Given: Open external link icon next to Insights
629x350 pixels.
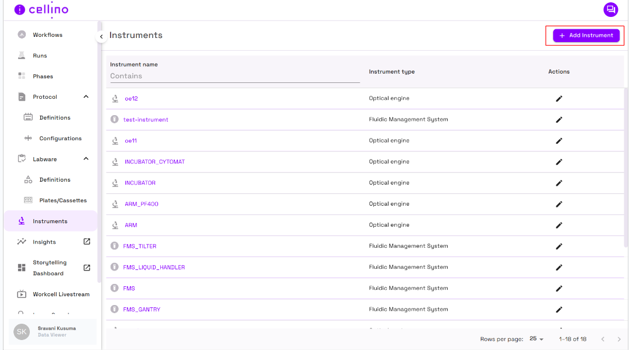Looking at the screenshot, I should pyautogui.click(x=87, y=242).
